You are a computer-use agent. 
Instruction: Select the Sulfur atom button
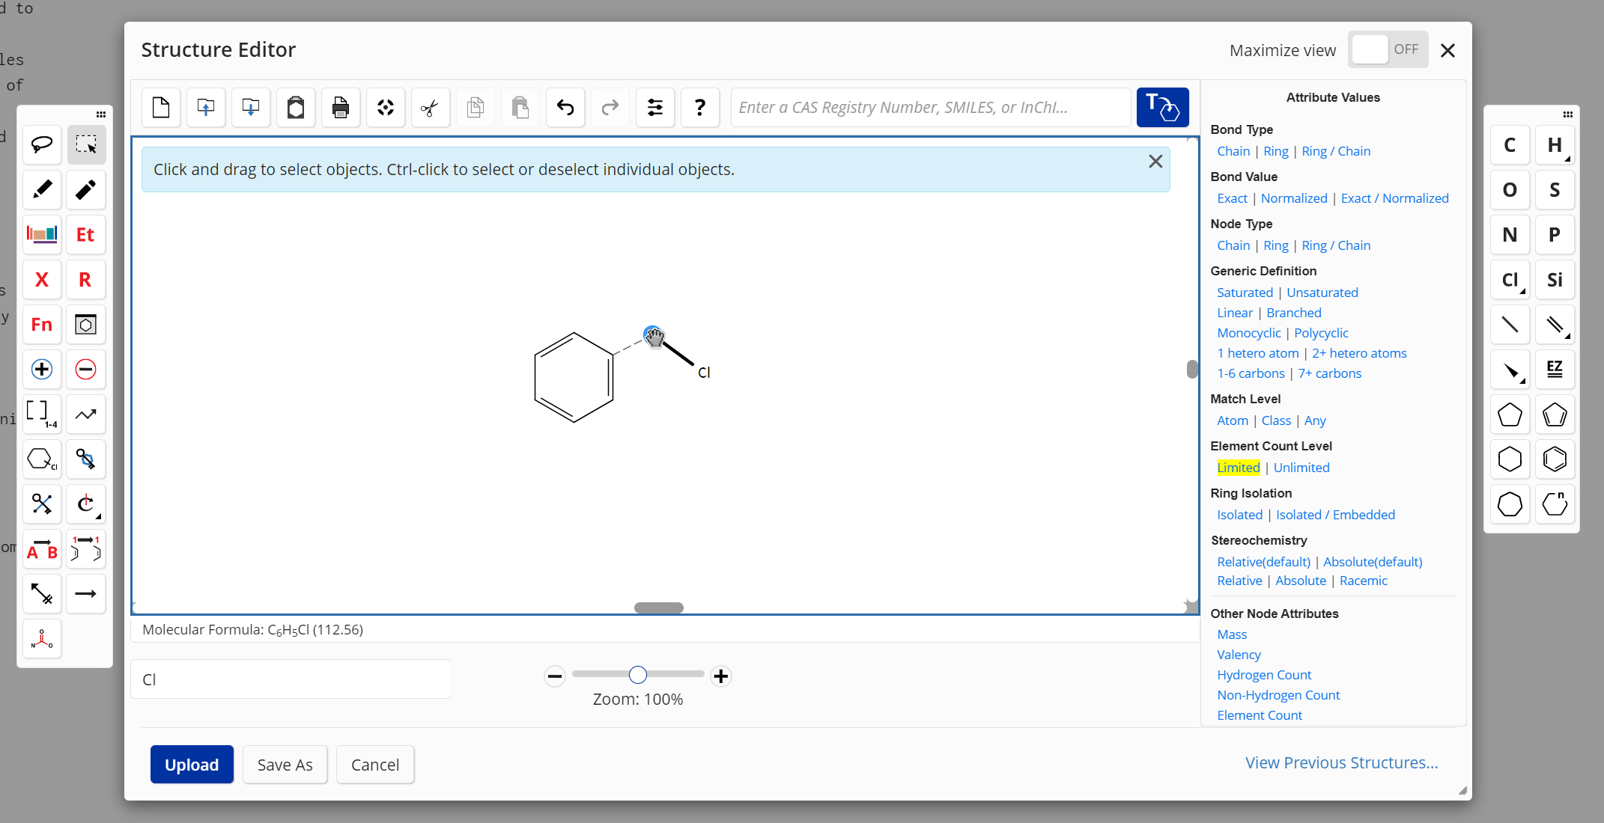[x=1555, y=190]
